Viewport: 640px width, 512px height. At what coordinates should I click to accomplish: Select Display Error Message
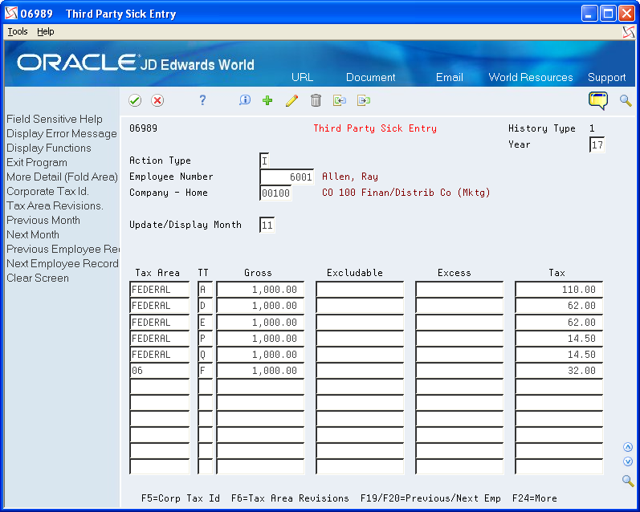tap(62, 134)
